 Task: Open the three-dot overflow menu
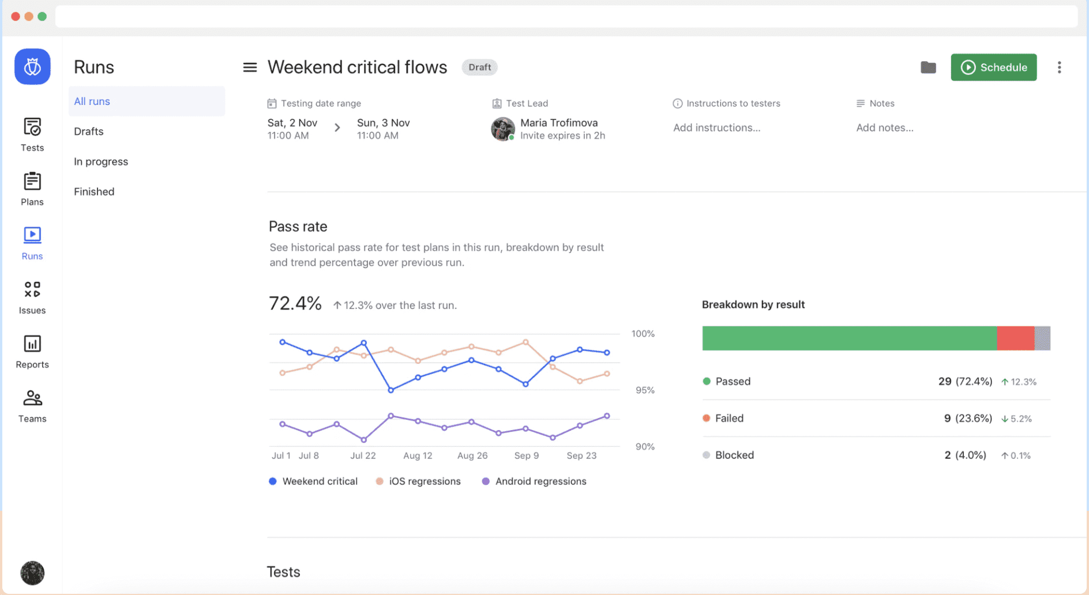[x=1060, y=67]
